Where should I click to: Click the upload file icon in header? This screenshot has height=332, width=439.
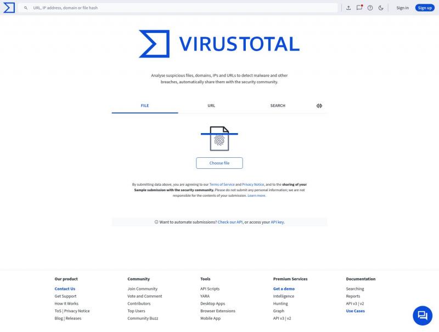(x=348, y=8)
